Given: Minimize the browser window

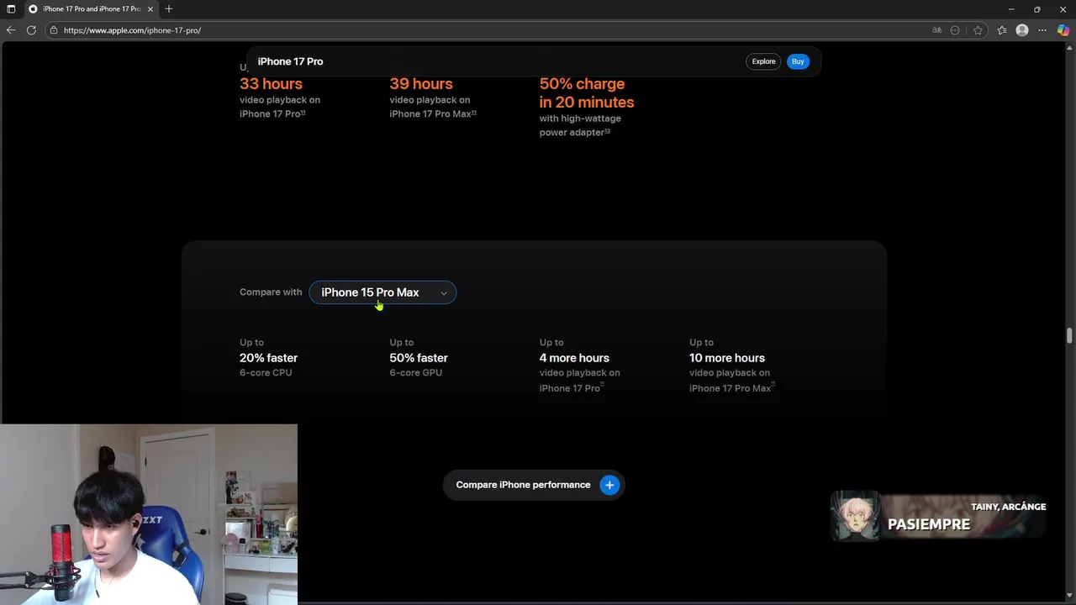Looking at the screenshot, I should [1011, 9].
